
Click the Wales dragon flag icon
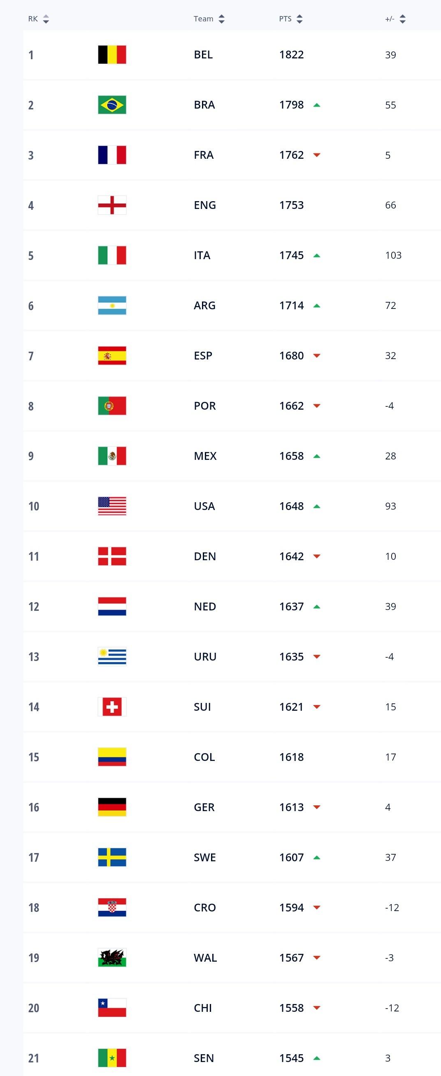click(x=112, y=958)
